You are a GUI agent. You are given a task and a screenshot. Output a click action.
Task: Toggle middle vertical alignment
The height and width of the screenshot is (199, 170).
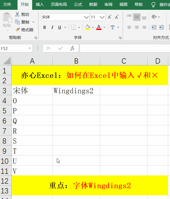[137, 17]
